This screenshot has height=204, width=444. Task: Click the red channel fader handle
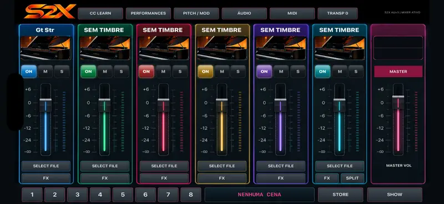coord(163,105)
